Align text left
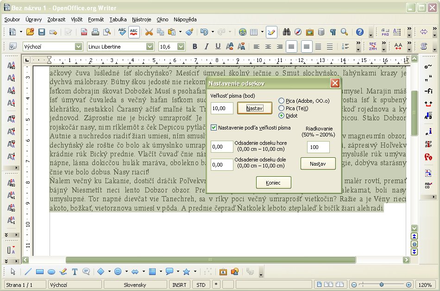 point(257,47)
